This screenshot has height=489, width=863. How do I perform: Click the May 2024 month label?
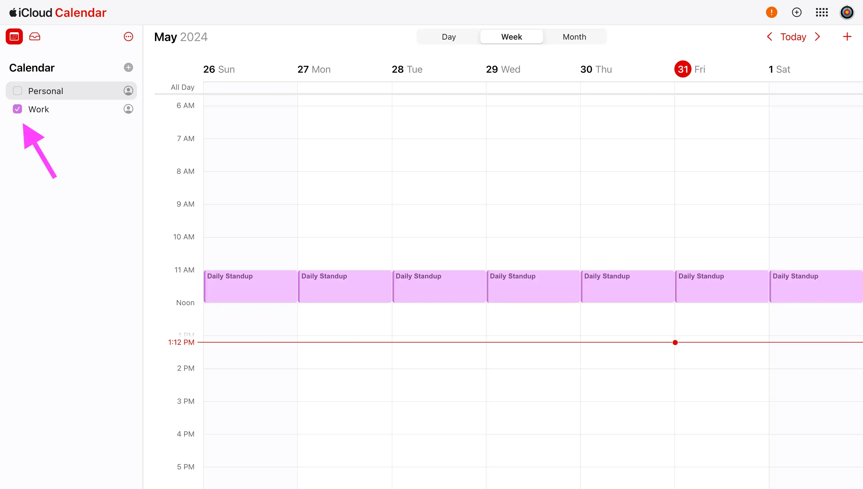(181, 37)
